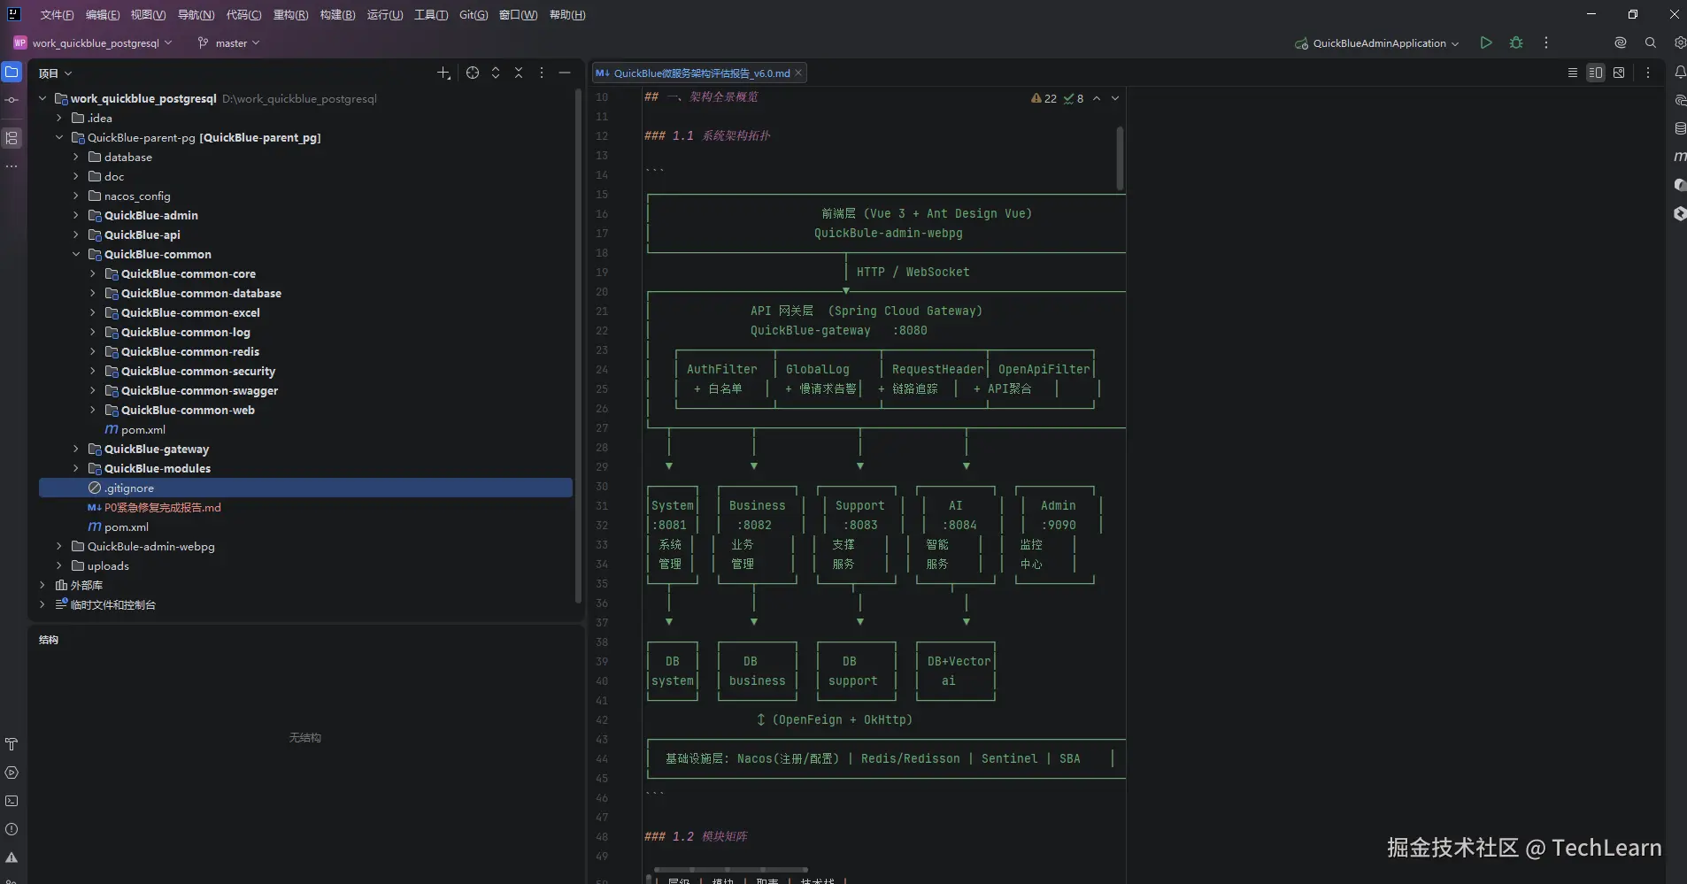Open the Services tool window
This screenshot has height=884, width=1687.
(x=12, y=773)
